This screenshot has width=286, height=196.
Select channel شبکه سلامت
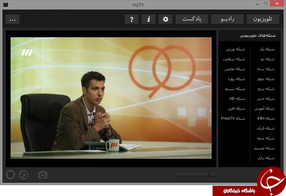pos(234,59)
